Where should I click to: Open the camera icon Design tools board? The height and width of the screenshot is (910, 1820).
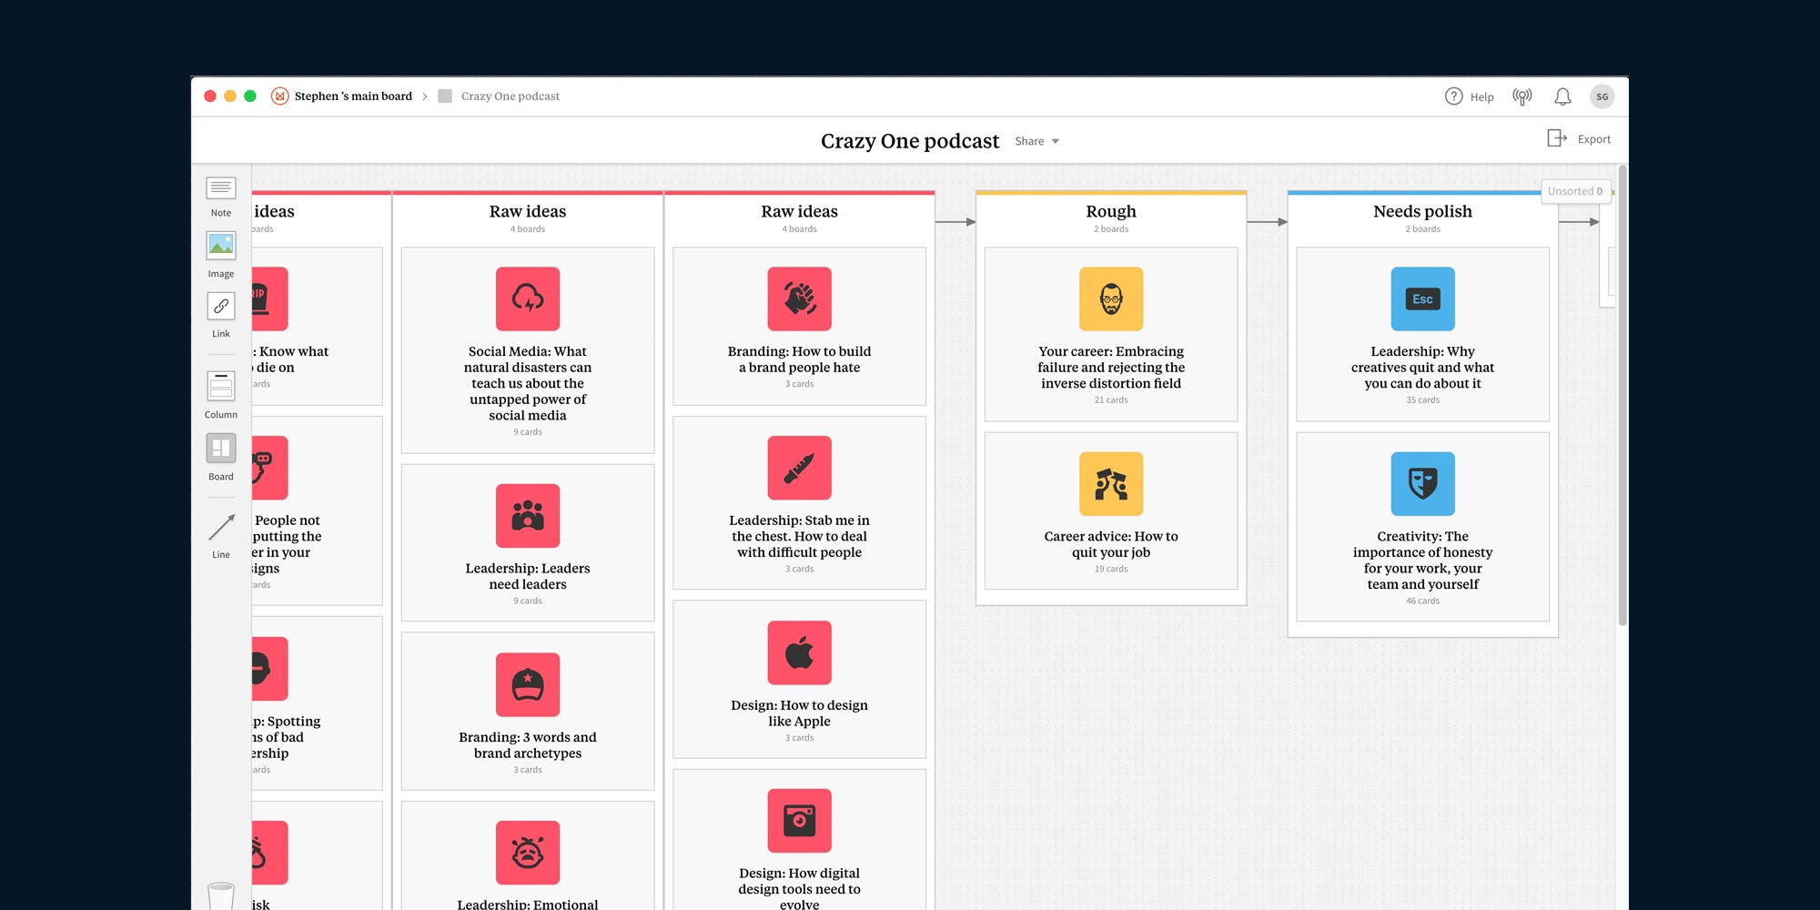(800, 821)
